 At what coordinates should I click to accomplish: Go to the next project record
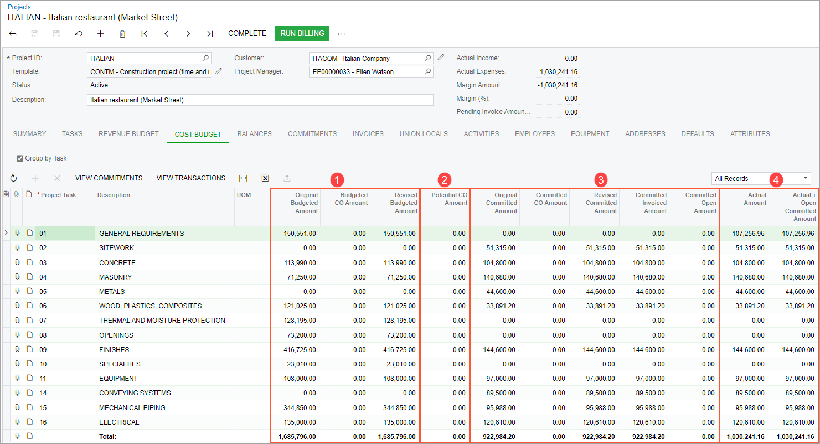(188, 34)
